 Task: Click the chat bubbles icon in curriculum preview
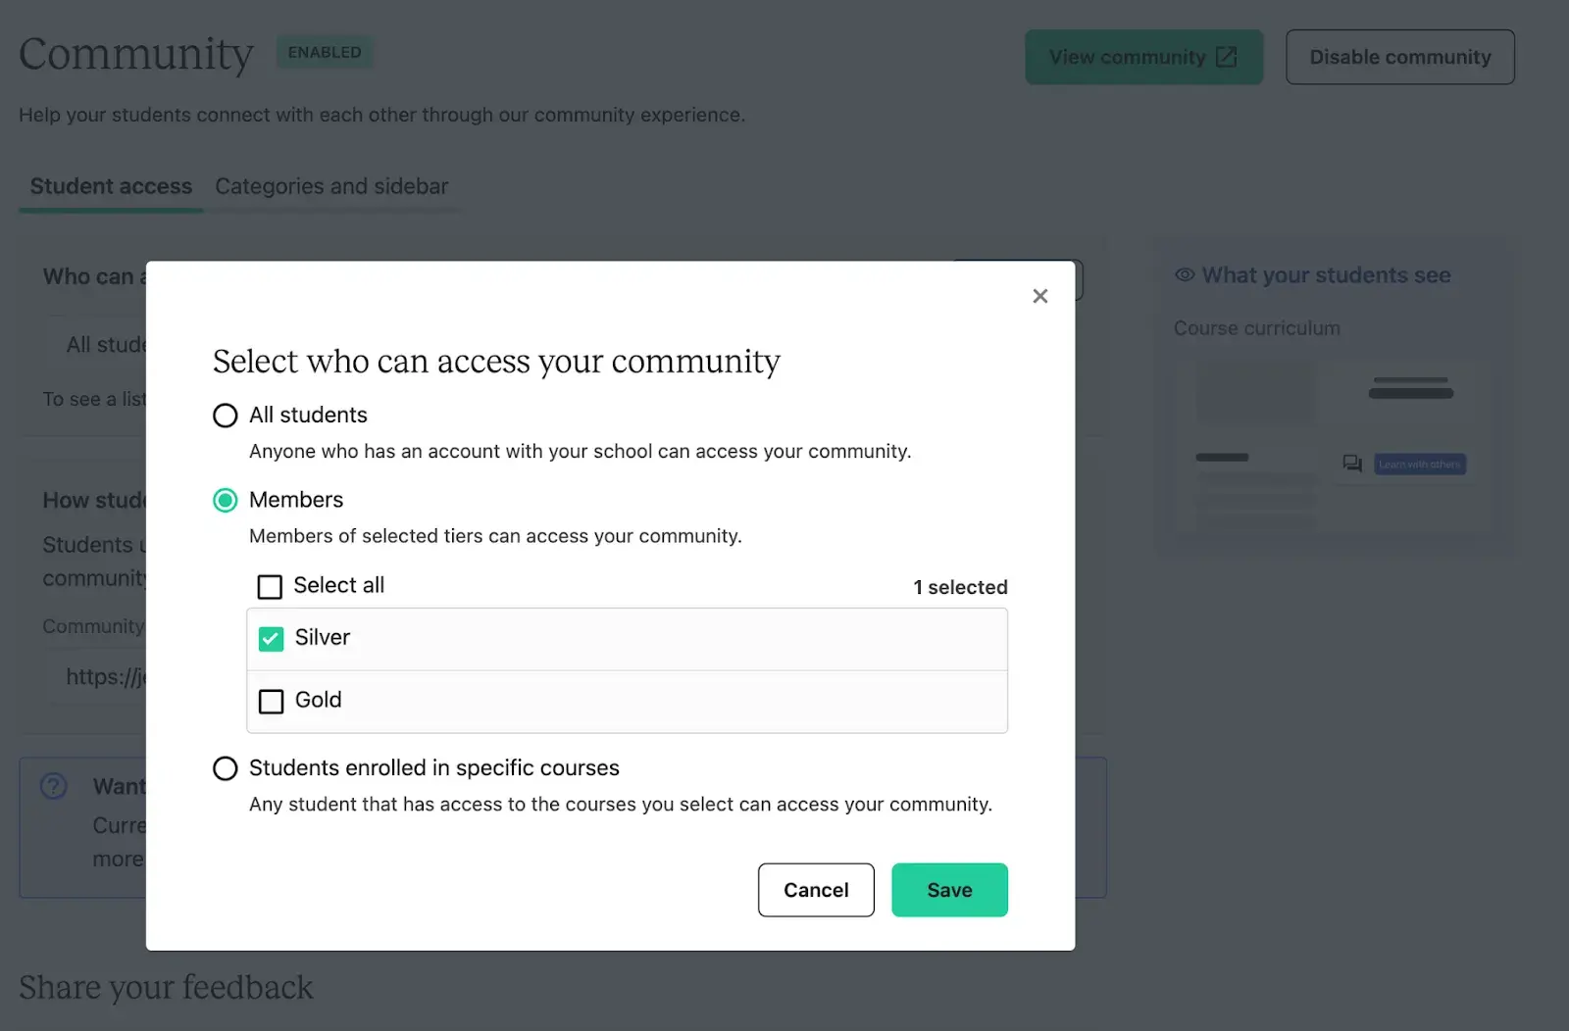(1352, 464)
